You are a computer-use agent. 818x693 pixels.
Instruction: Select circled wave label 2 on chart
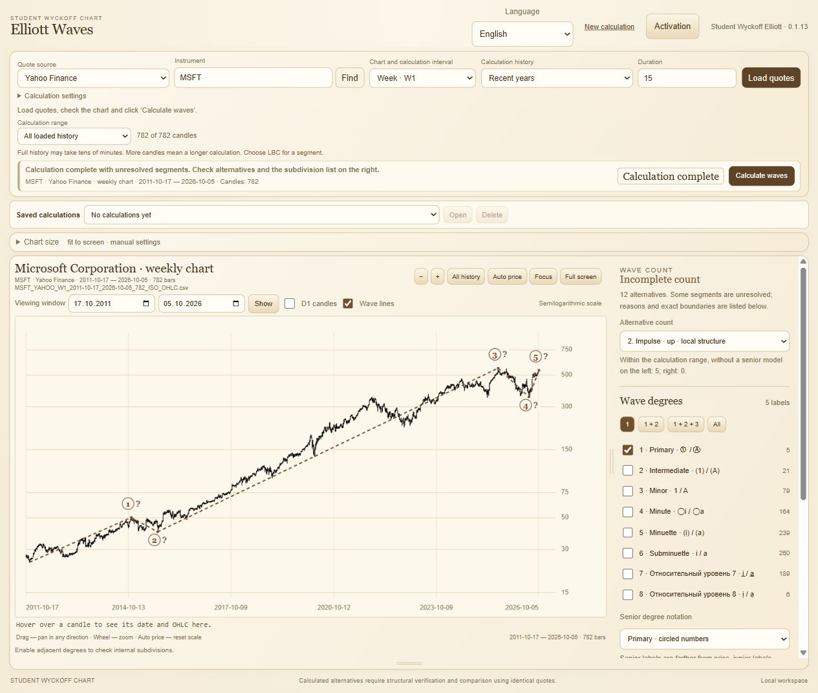point(154,540)
